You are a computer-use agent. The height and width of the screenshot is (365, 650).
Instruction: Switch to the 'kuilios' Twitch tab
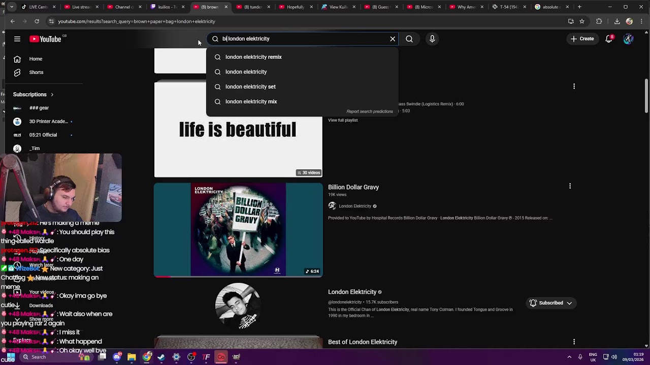[x=167, y=7]
